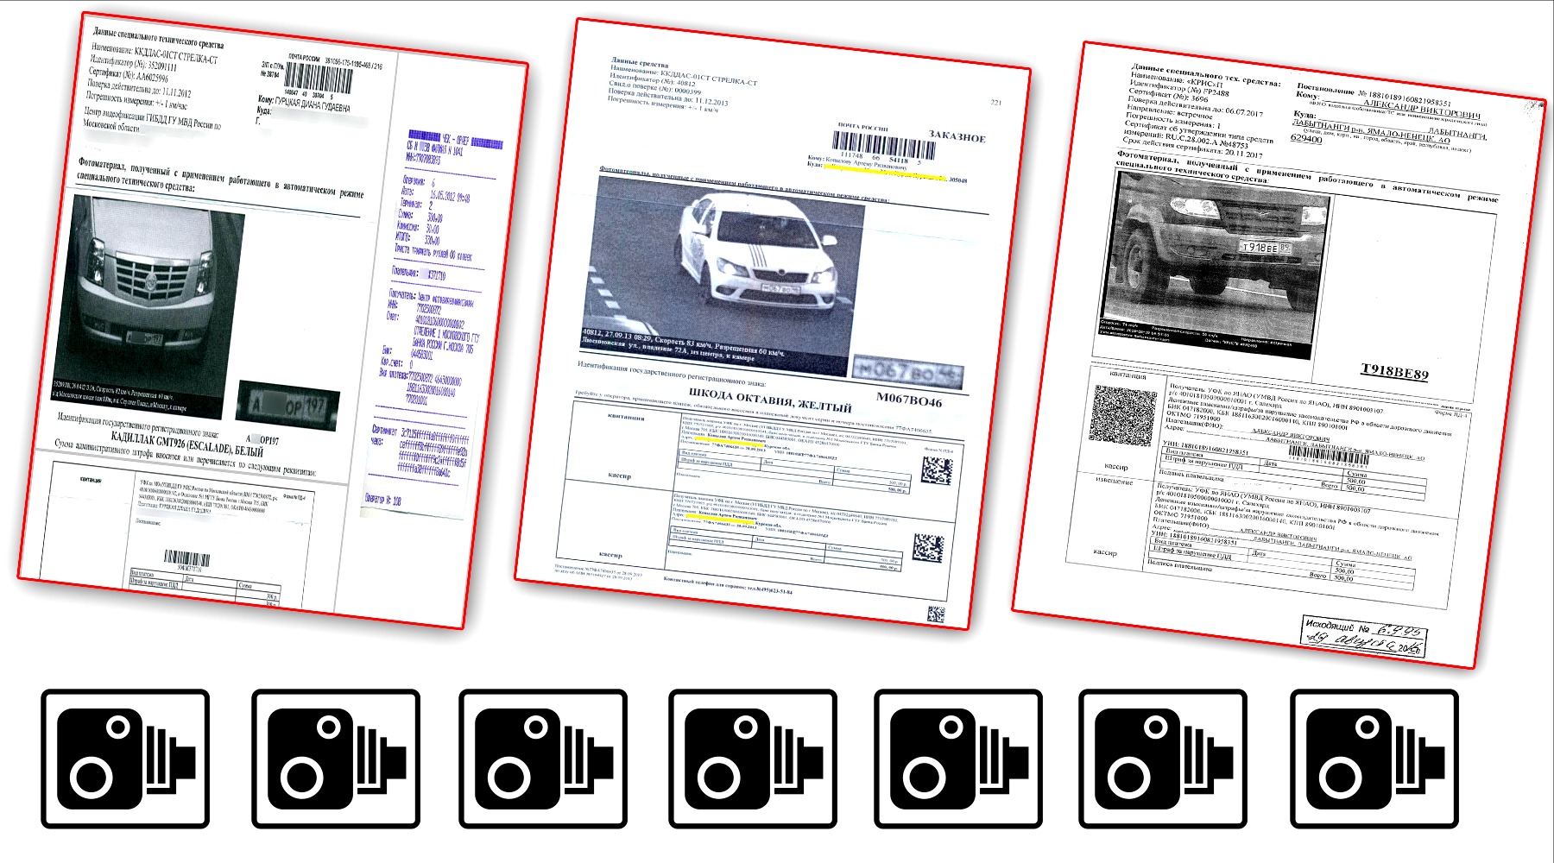1554x863 pixels.
Task: Click the ЗАКАЗНОЕ label on the middle document
Action: pos(957,135)
